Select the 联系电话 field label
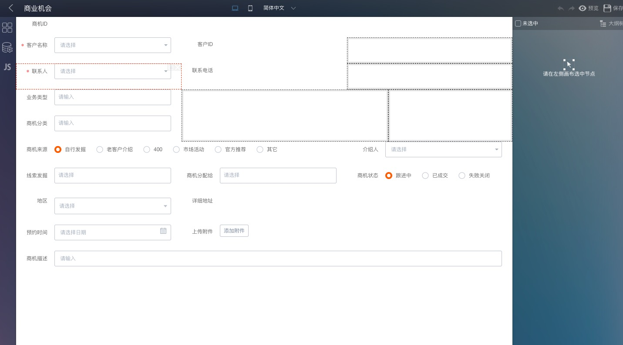Viewport: 623px width, 345px height. 202,70
